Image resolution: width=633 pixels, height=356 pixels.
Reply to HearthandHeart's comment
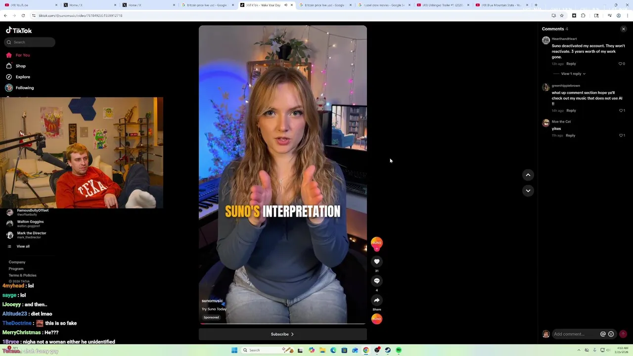pyautogui.click(x=571, y=64)
